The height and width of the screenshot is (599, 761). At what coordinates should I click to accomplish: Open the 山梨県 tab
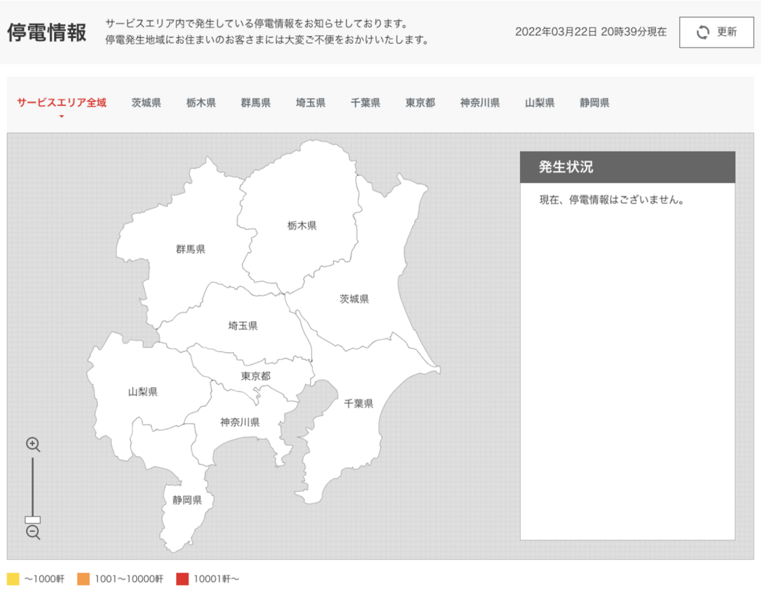pyautogui.click(x=540, y=103)
